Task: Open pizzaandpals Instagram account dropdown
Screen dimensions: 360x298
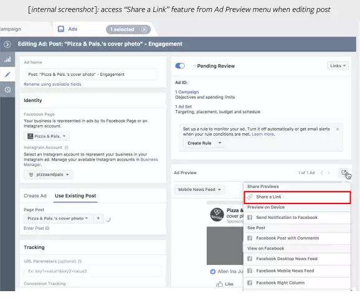Action: tap(49, 175)
